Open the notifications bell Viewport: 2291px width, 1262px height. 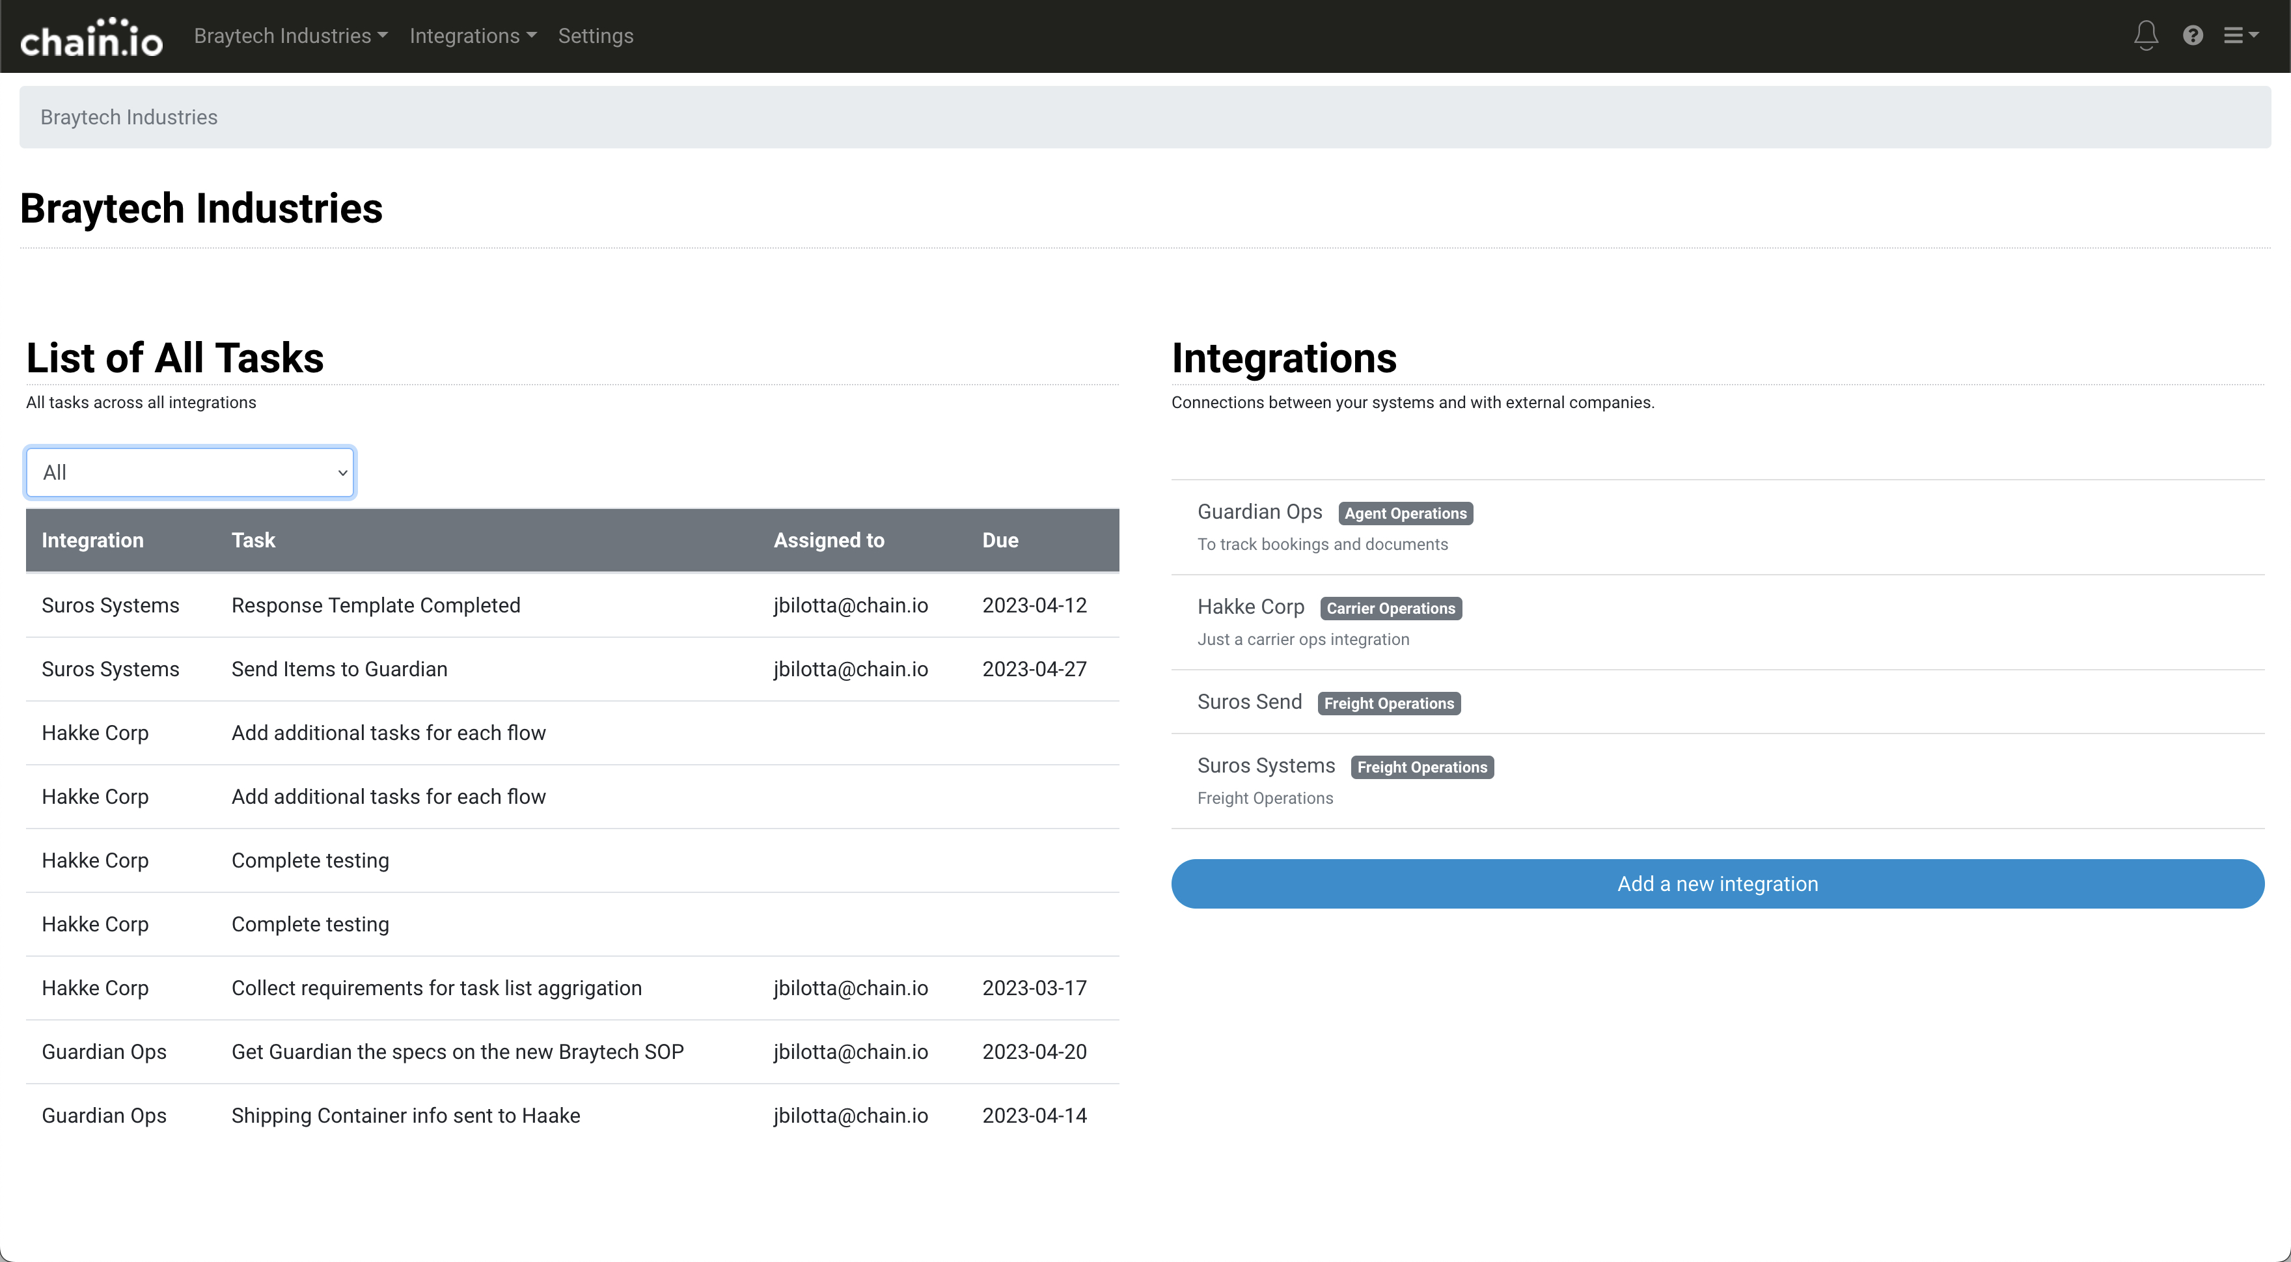(x=2145, y=36)
